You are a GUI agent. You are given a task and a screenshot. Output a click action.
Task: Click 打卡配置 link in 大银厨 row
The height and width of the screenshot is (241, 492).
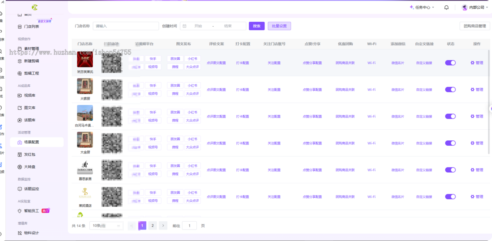pos(243,90)
